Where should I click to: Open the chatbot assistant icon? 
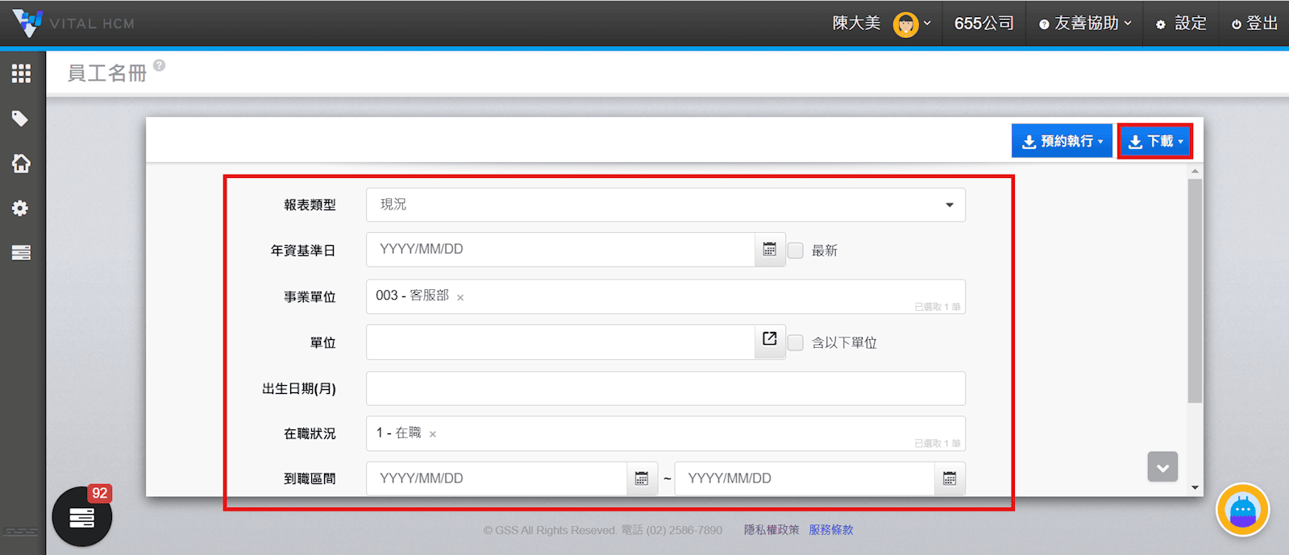(x=1242, y=510)
